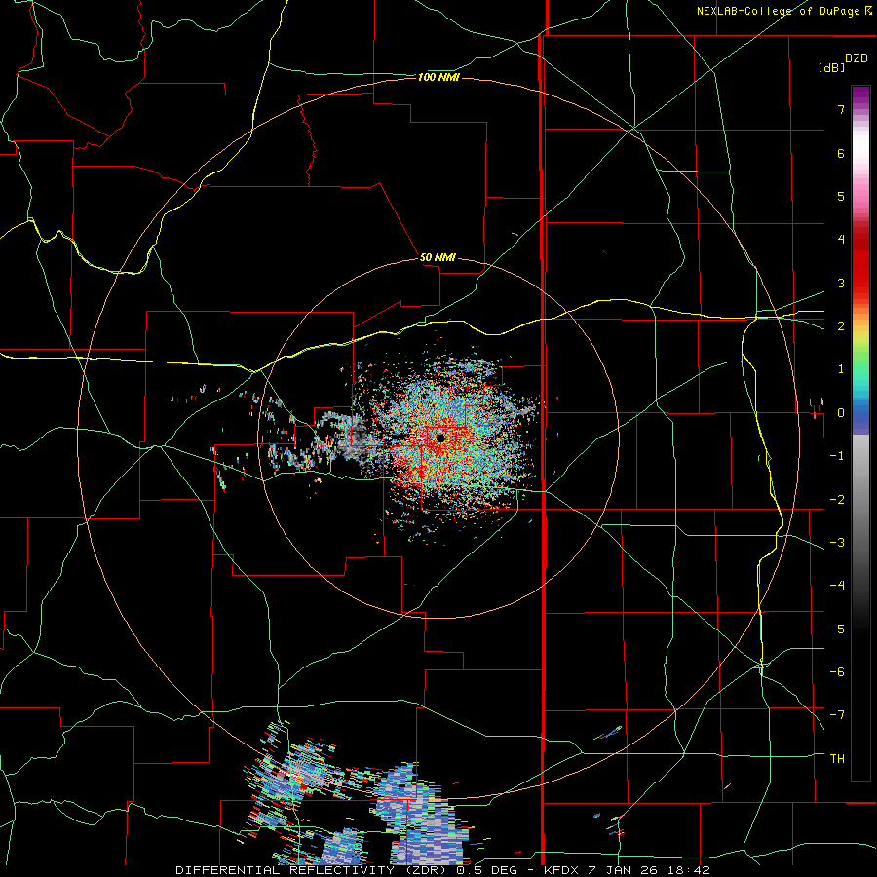Click the -4 dB legend value

pyautogui.click(x=837, y=586)
